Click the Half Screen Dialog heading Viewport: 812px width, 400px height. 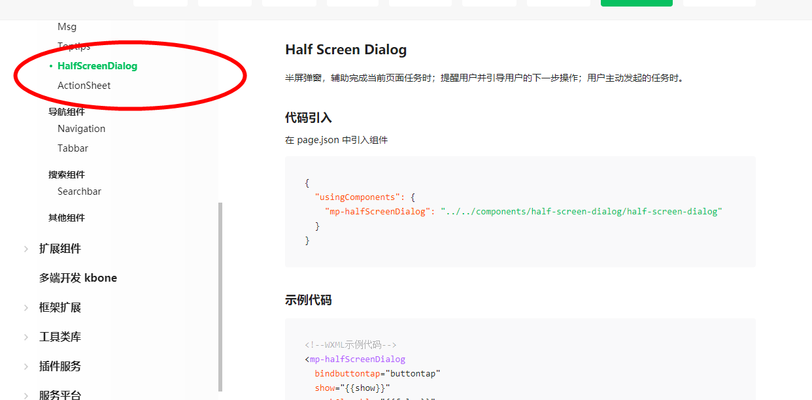(x=346, y=50)
